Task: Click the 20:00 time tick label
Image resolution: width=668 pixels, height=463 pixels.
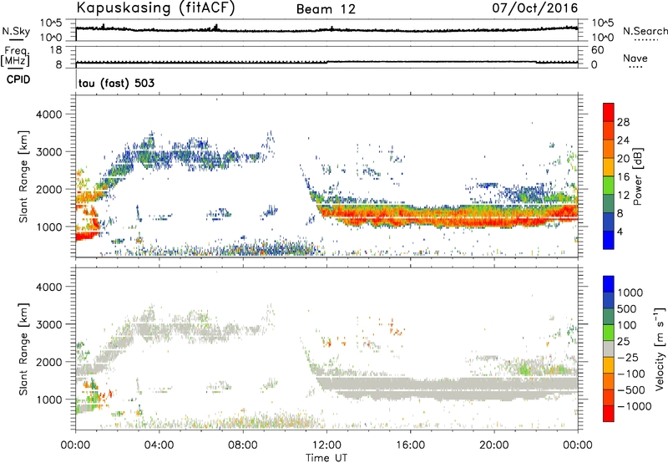Action: (x=493, y=445)
